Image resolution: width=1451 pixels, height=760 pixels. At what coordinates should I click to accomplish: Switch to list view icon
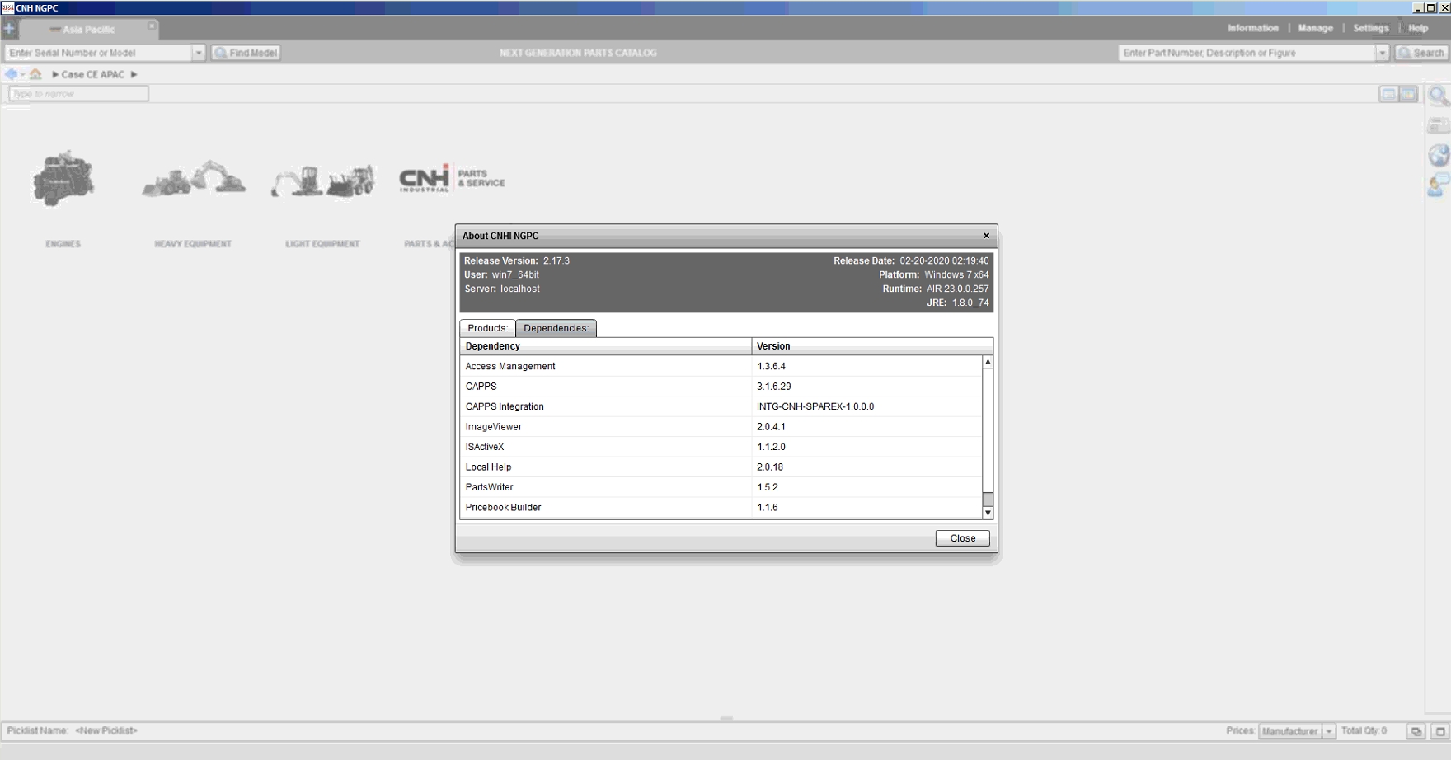click(1388, 94)
